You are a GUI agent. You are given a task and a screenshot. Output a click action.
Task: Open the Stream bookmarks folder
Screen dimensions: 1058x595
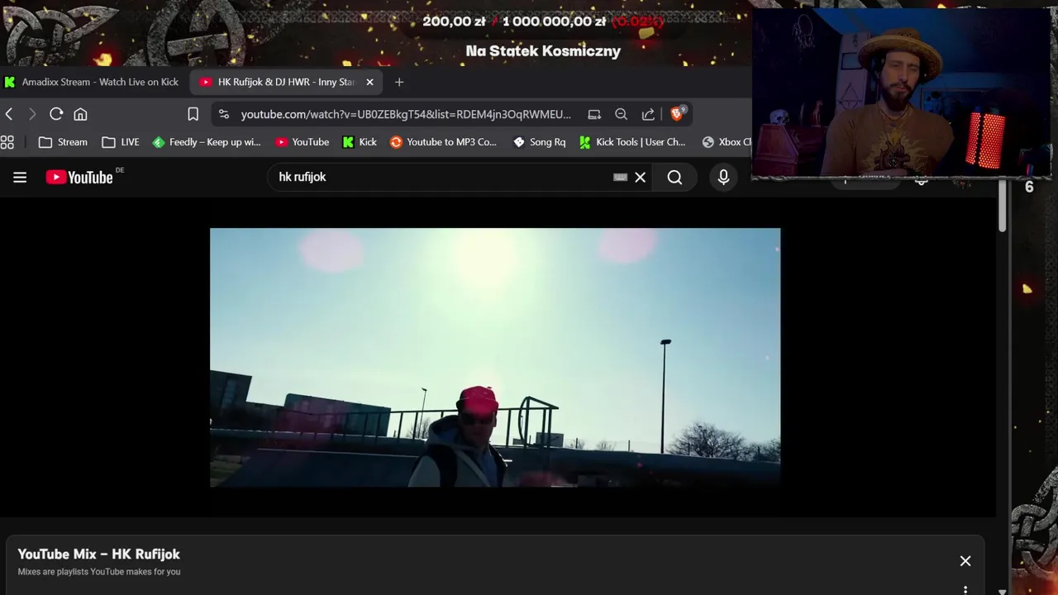click(x=63, y=142)
